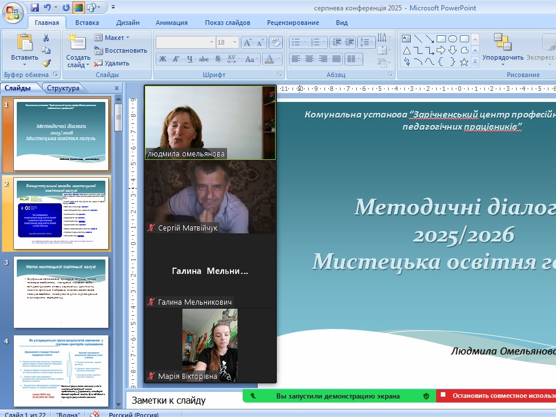
Task: Open line spacing options
Action: pyautogui.click(x=366, y=42)
